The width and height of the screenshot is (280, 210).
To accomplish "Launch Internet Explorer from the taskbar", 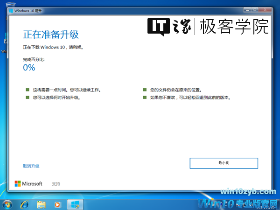I will [24, 204].
